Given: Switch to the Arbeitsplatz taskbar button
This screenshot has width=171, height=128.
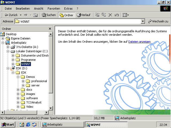Looking at the screenshot, I should 63,125.
